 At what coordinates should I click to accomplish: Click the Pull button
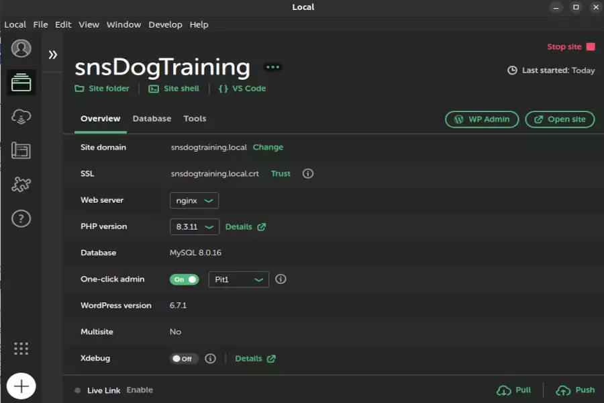pyautogui.click(x=514, y=390)
